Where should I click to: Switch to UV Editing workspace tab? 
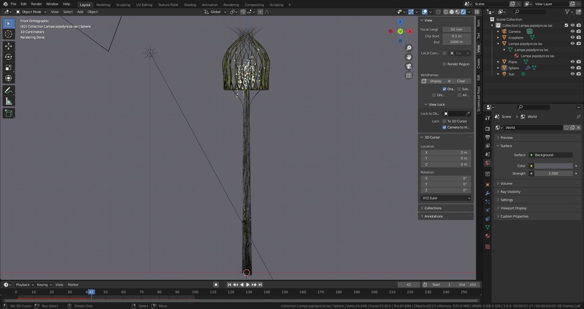[x=144, y=5]
